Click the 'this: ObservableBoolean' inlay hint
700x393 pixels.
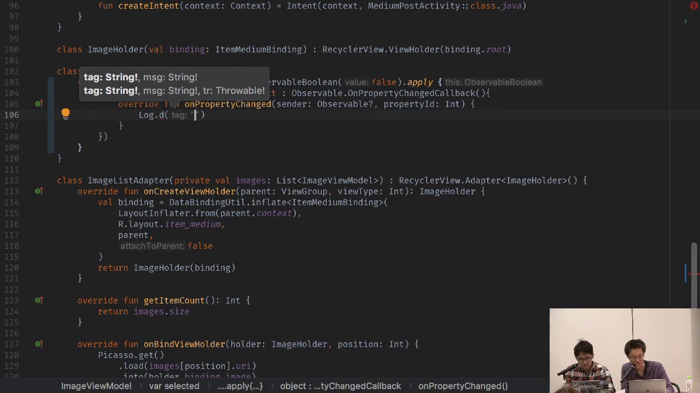tap(493, 82)
